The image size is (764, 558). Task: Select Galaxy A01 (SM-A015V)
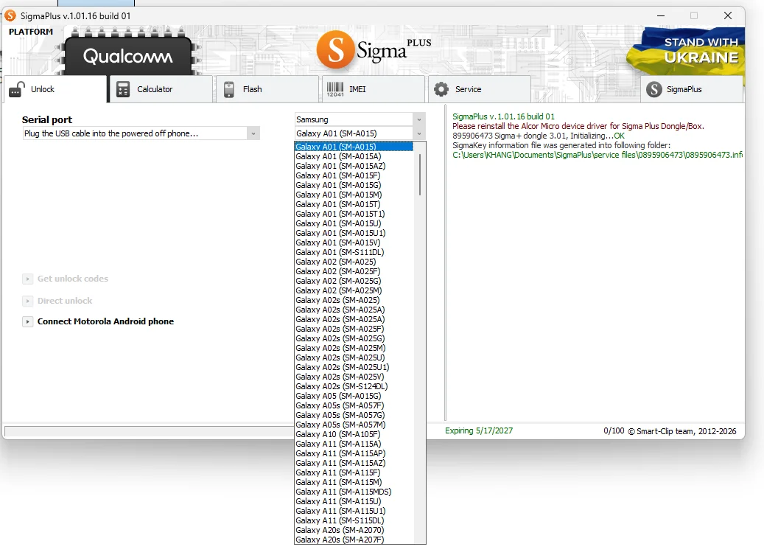[x=354, y=243]
